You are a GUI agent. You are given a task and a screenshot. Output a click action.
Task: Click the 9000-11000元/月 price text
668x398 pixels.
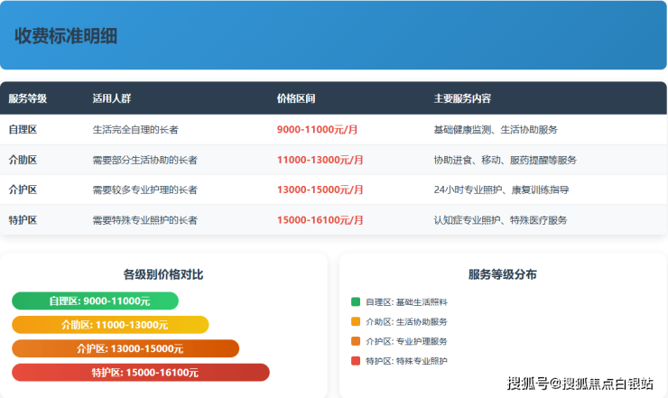click(318, 129)
